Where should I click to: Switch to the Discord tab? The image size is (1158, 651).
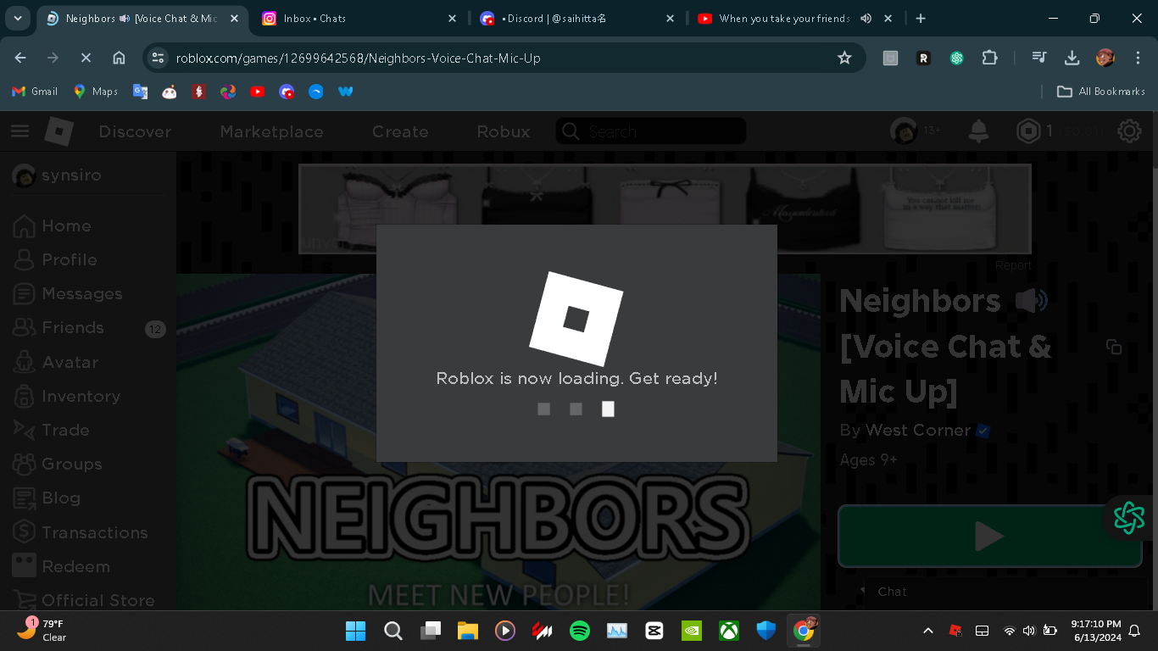(x=577, y=18)
